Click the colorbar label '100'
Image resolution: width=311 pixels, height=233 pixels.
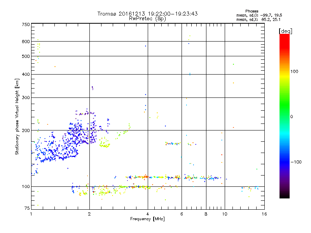point(294,71)
